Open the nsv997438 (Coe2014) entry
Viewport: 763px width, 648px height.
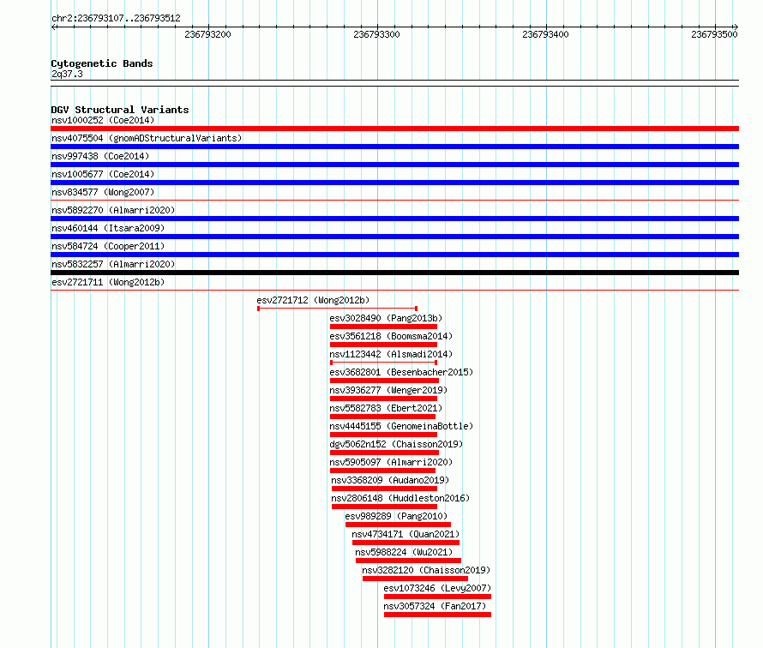click(100, 156)
